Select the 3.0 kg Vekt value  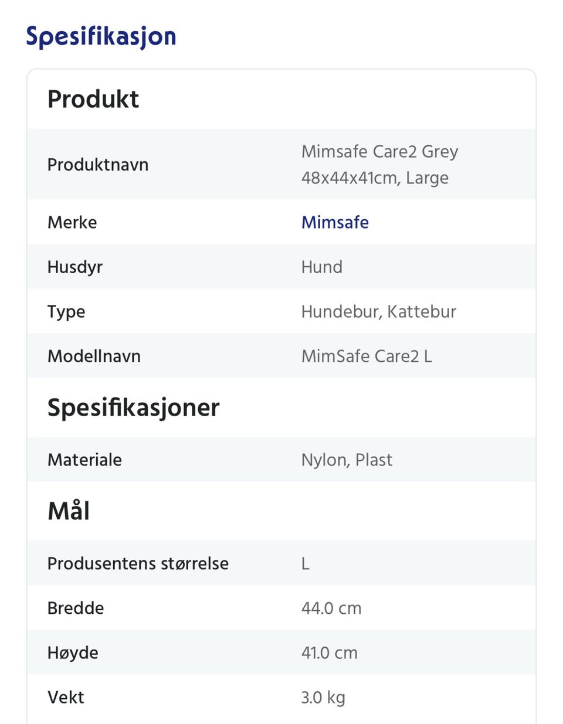tap(323, 697)
